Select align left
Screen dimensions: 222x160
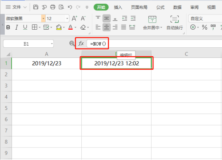coord(98,27)
